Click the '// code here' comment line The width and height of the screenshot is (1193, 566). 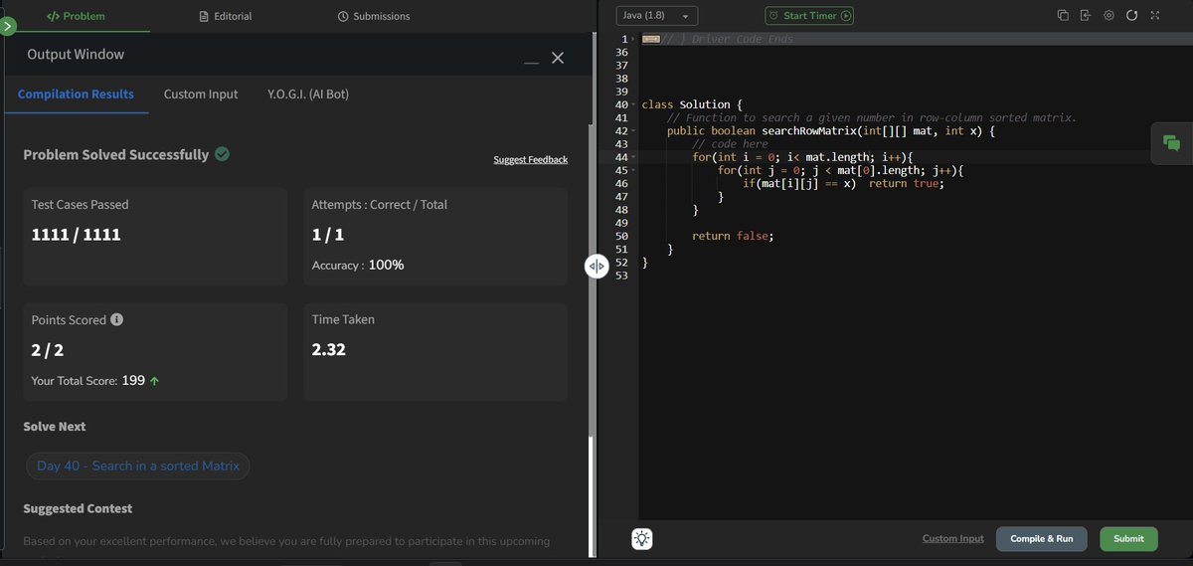pyautogui.click(x=731, y=144)
